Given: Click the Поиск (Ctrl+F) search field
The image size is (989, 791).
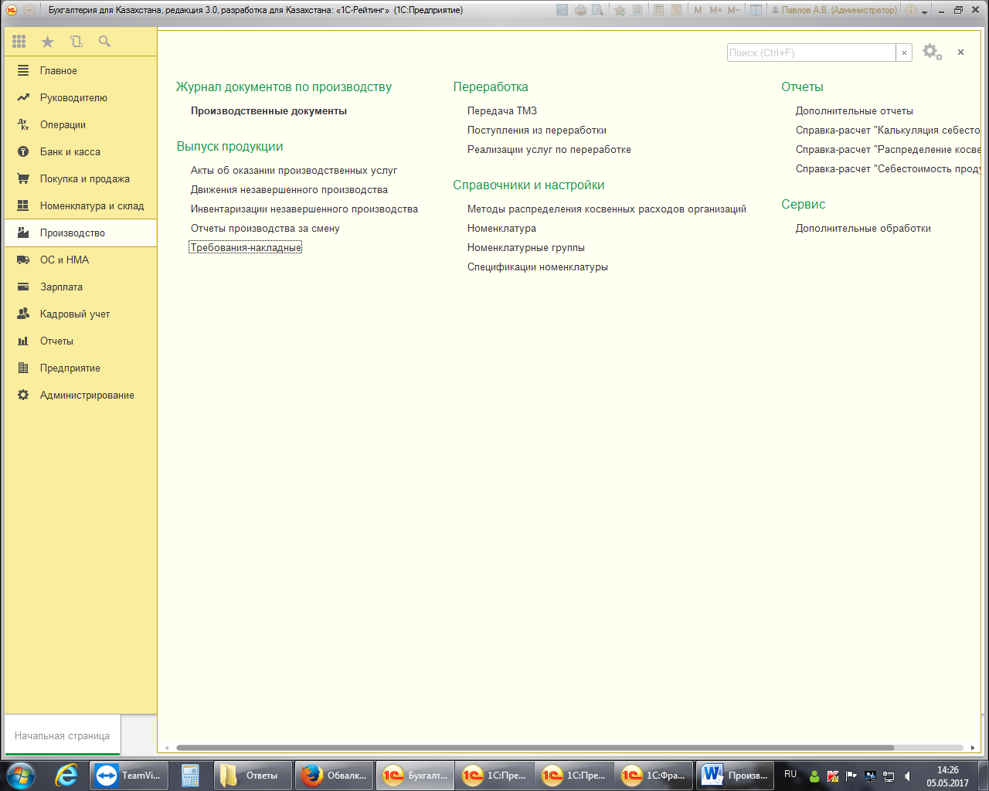Looking at the screenshot, I should coord(811,53).
